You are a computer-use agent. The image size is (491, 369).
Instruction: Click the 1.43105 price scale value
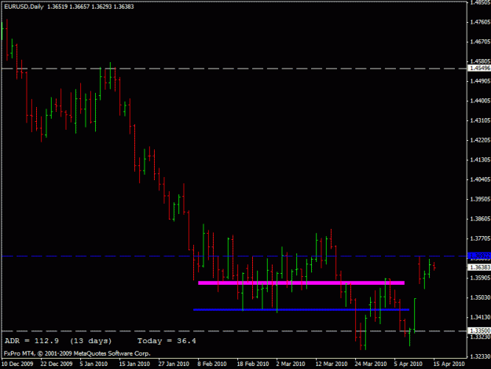480,120
